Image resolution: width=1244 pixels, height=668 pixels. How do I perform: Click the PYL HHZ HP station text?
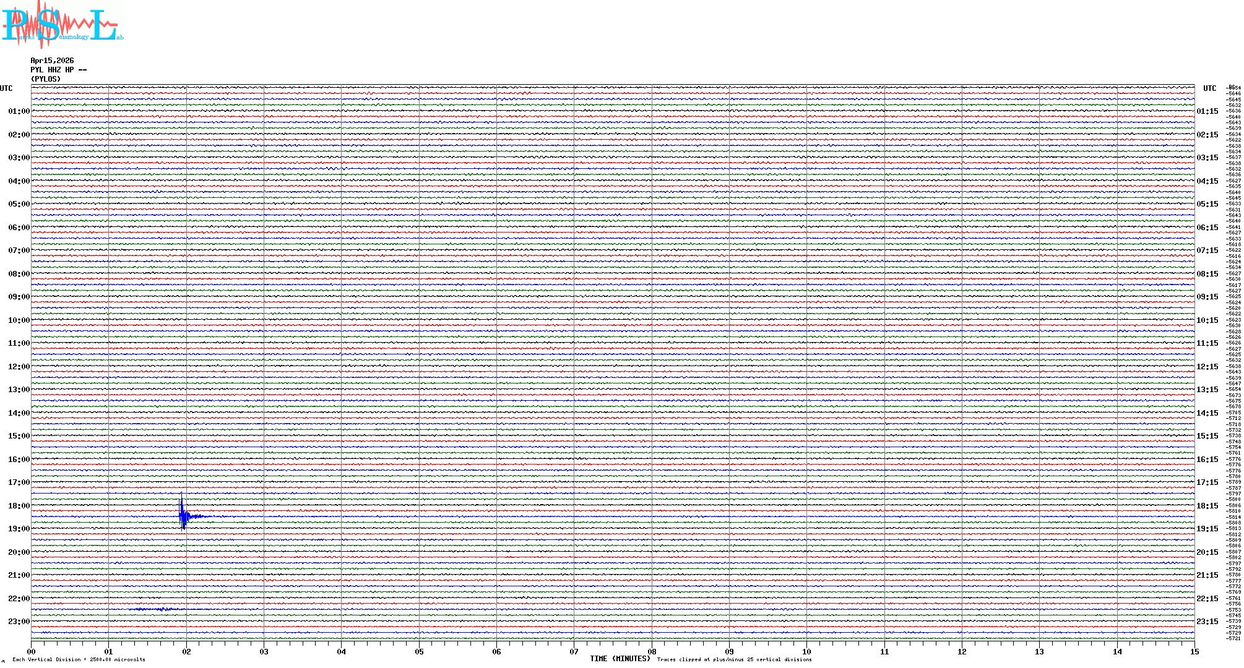pos(58,70)
